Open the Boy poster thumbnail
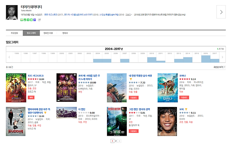 pyautogui.click(x=167, y=121)
